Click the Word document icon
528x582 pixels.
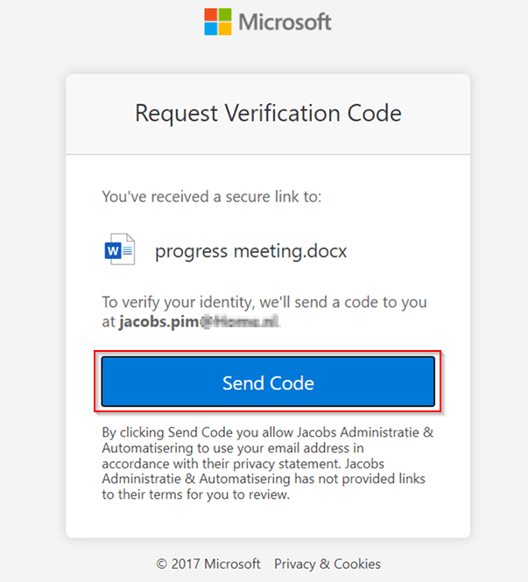click(x=119, y=251)
